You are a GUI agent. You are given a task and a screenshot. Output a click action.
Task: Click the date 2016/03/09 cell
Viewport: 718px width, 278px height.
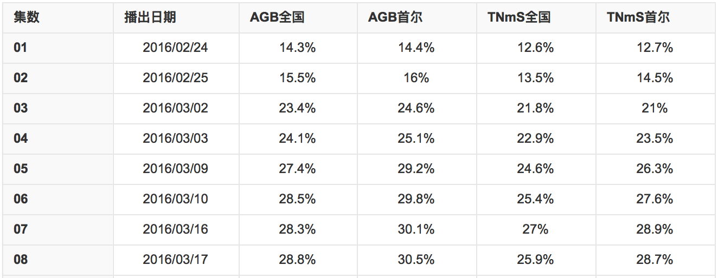tap(176, 169)
